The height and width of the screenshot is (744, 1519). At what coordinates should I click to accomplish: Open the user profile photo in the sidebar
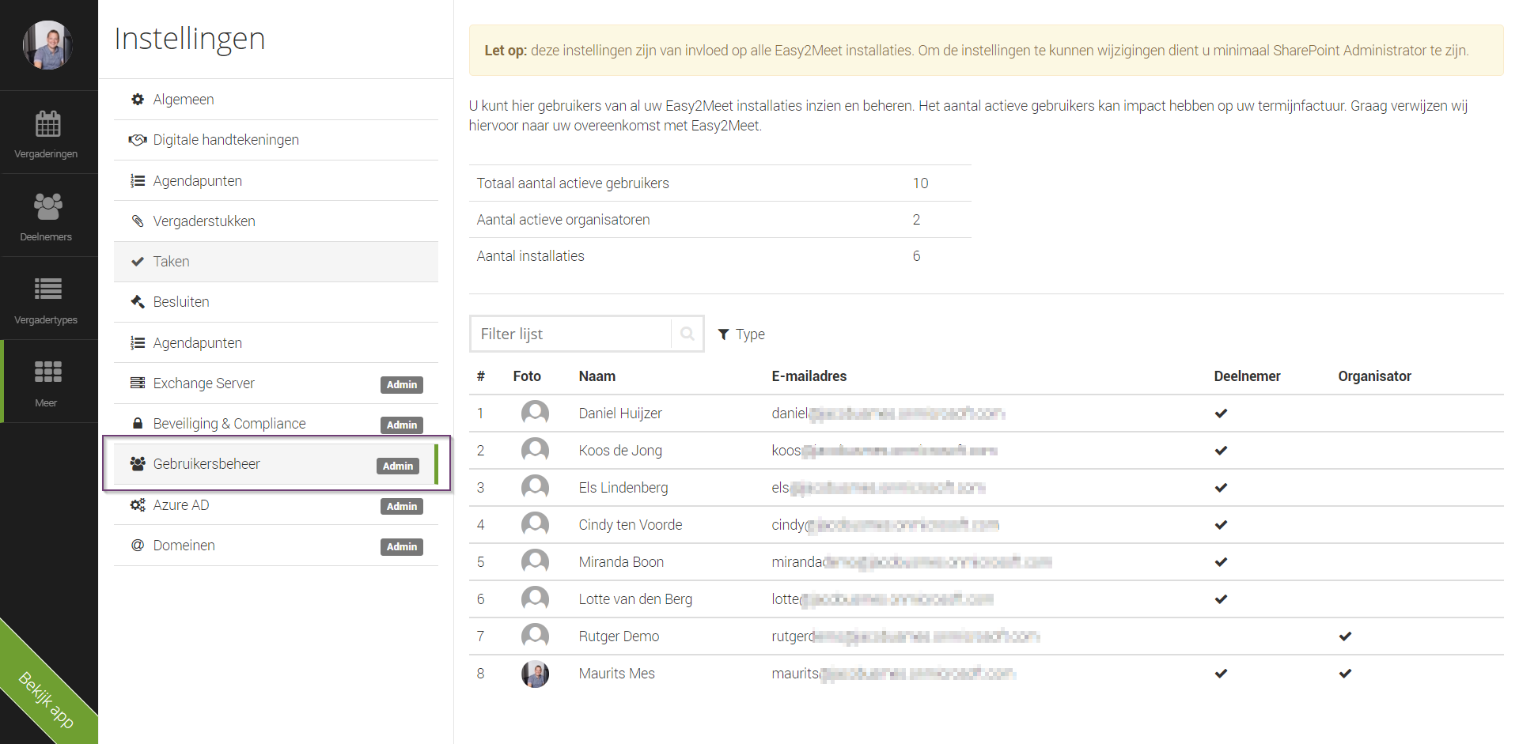(x=48, y=45)
